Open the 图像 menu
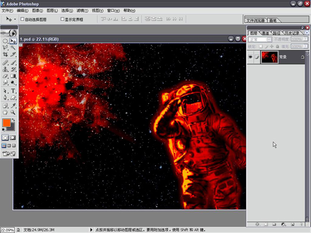Image resolution: width=311 pixels, height=233 pixels. click(37, 11)
